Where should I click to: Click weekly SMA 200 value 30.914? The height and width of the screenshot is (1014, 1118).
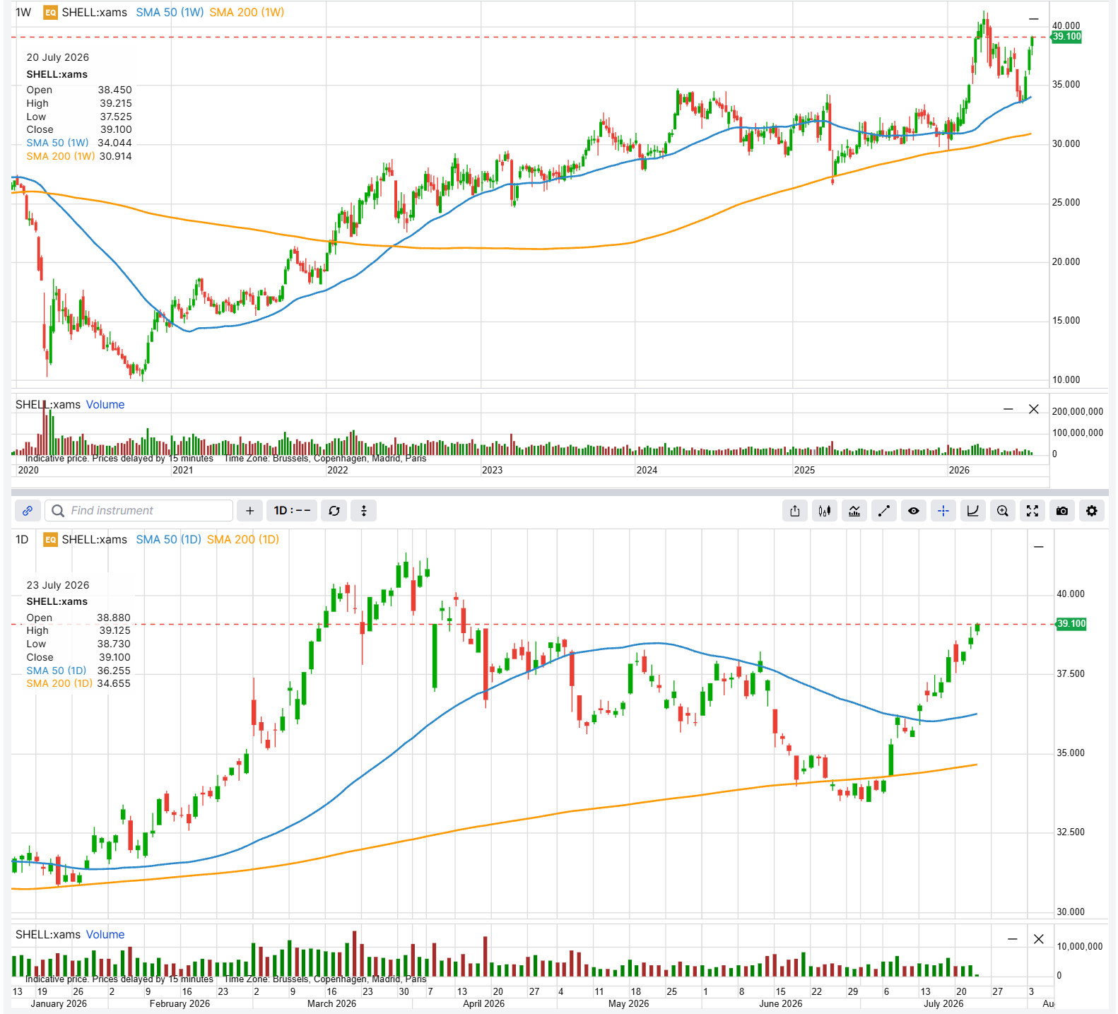coord(115,156)
